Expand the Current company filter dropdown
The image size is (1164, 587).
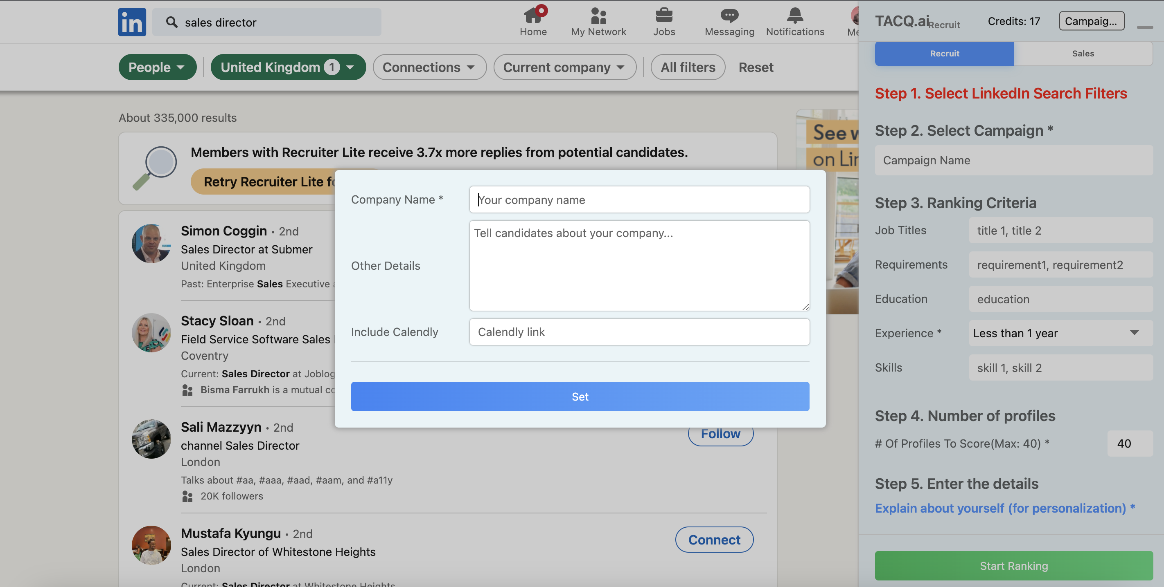564,67
